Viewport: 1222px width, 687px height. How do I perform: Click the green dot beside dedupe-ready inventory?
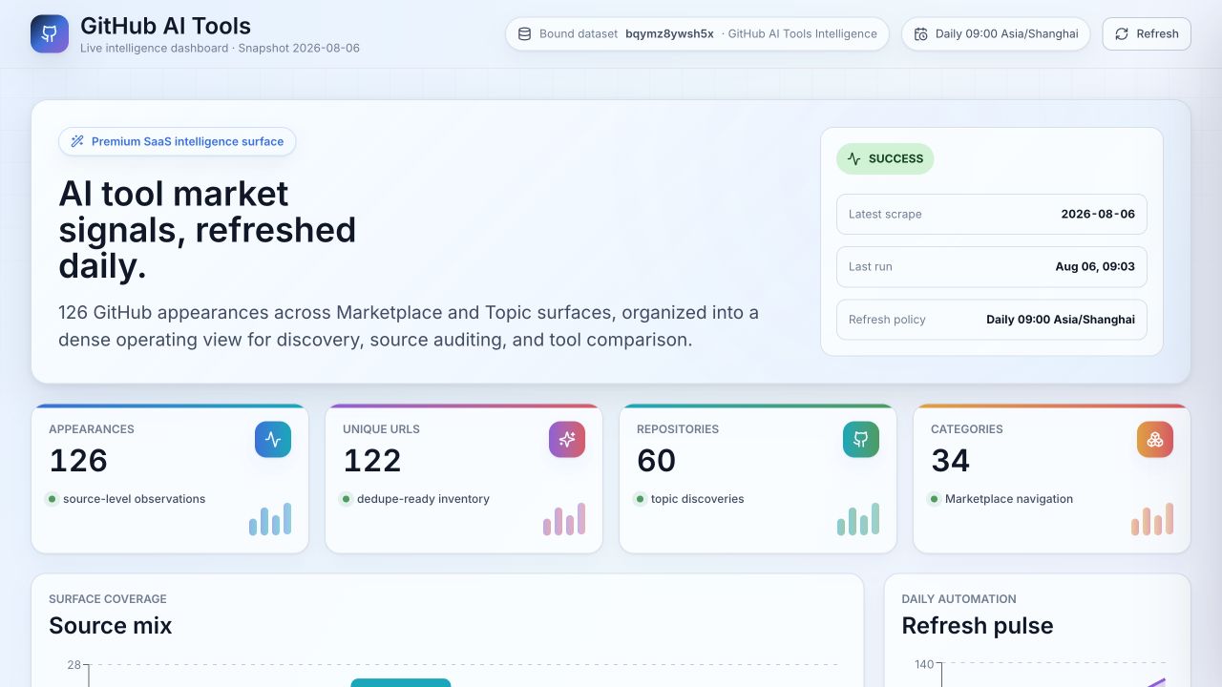[x=347, y=499]
